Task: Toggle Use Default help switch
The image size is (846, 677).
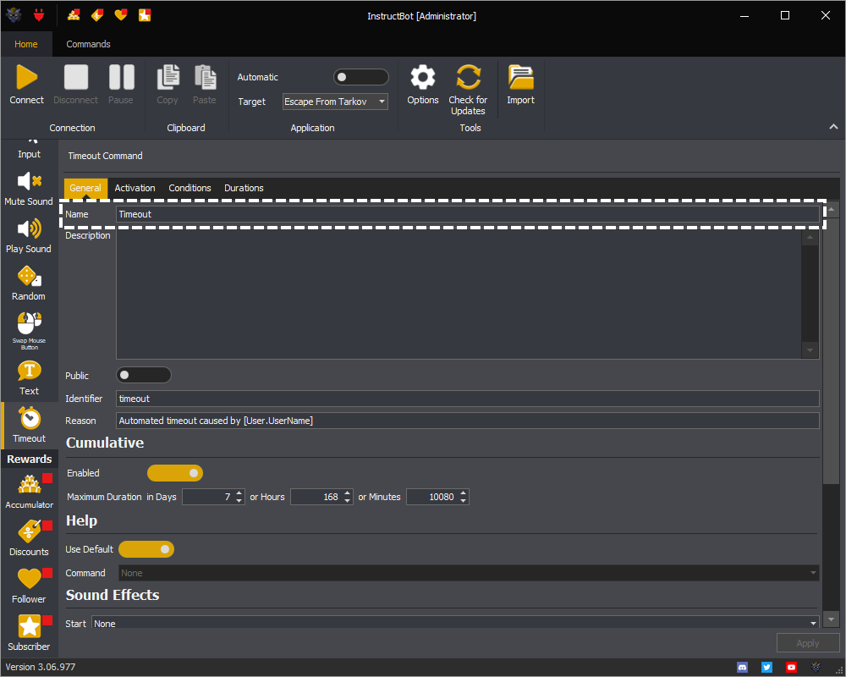Action: 146,549
